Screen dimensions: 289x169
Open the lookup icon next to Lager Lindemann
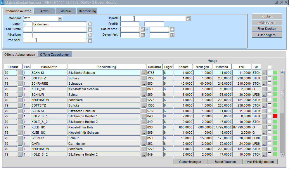click(x=90, y=24)
